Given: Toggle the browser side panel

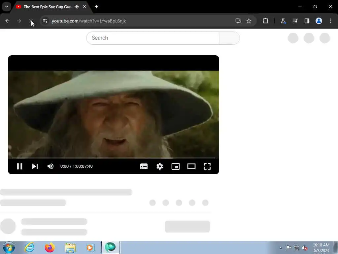Looking at the screenshot, I should (x=307, y=21).
